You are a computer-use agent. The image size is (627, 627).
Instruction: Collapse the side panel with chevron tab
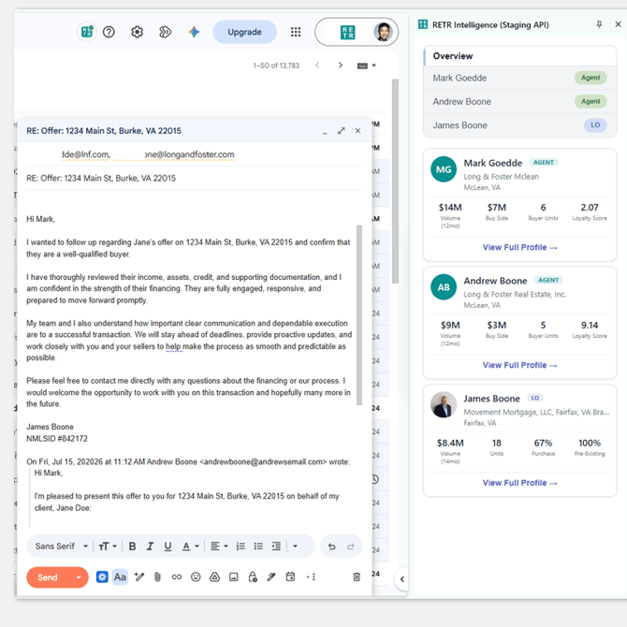point(401,579)
